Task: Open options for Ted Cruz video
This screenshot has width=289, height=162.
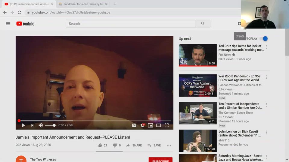Action: [x=267, y=47]
